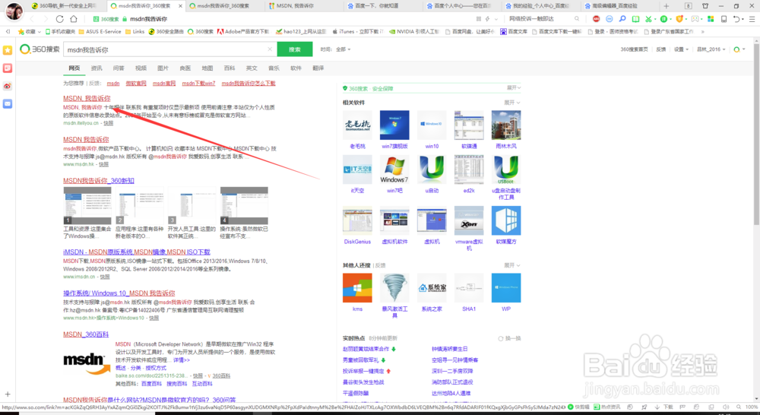Open the 收藏 favorites dropdown arrow
Viewport: 760px width, 415px height.
click(x=39, y=31)
